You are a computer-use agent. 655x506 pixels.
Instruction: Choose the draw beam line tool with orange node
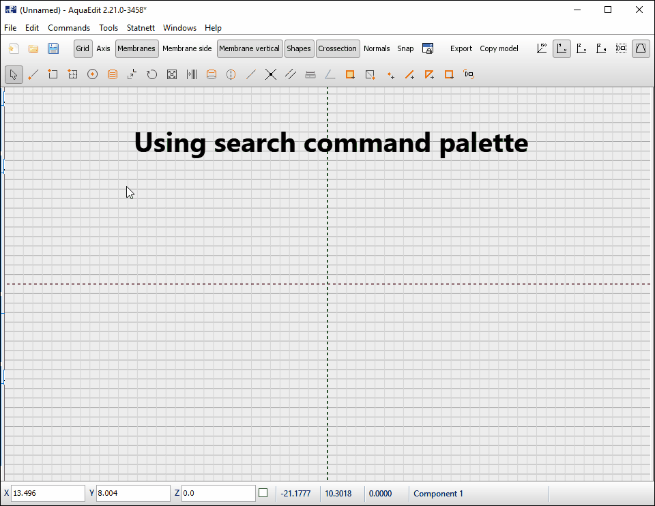(33, 75)
